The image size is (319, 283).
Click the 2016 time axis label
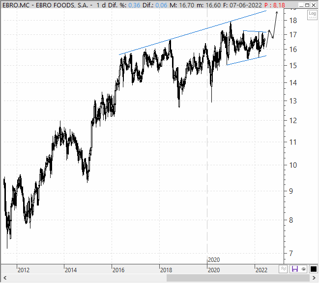118,270
